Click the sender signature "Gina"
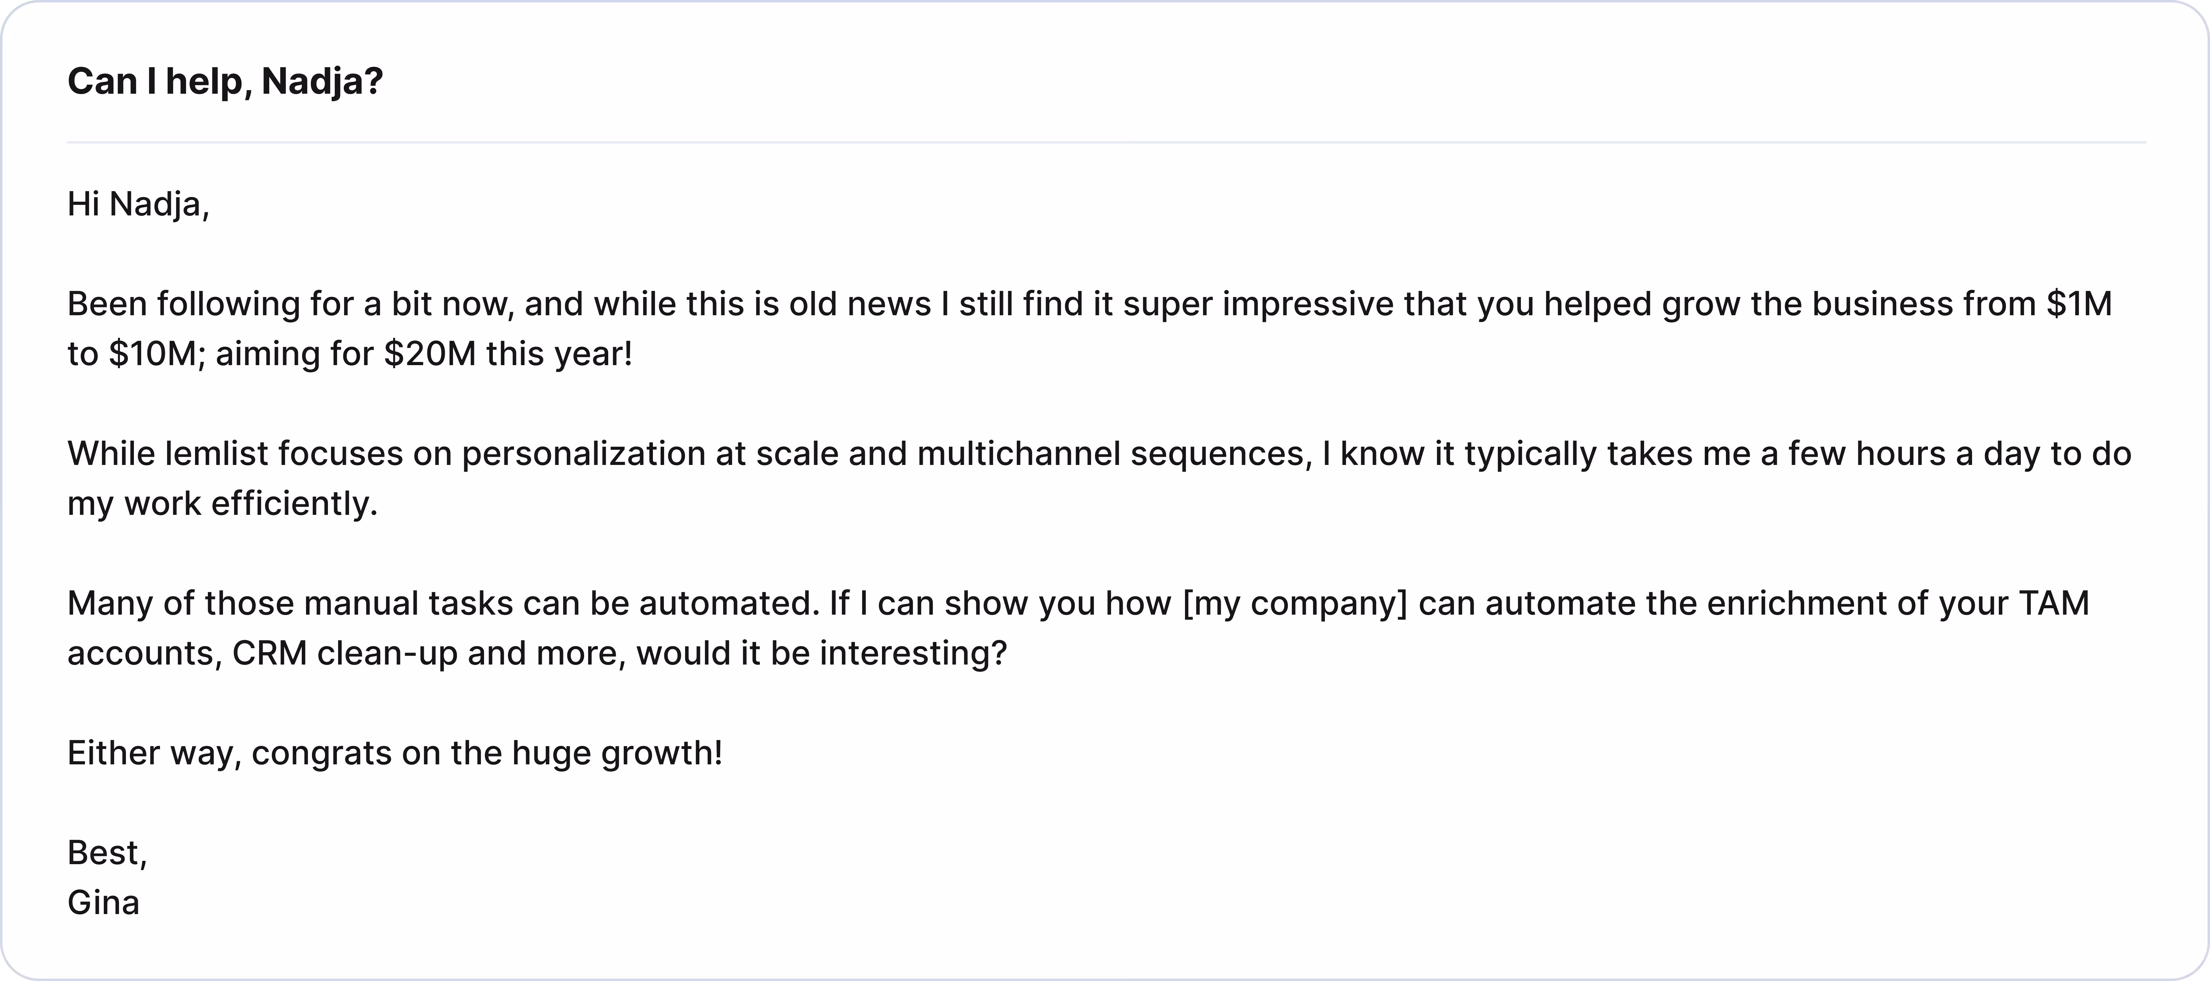 [x=103, y=902]
